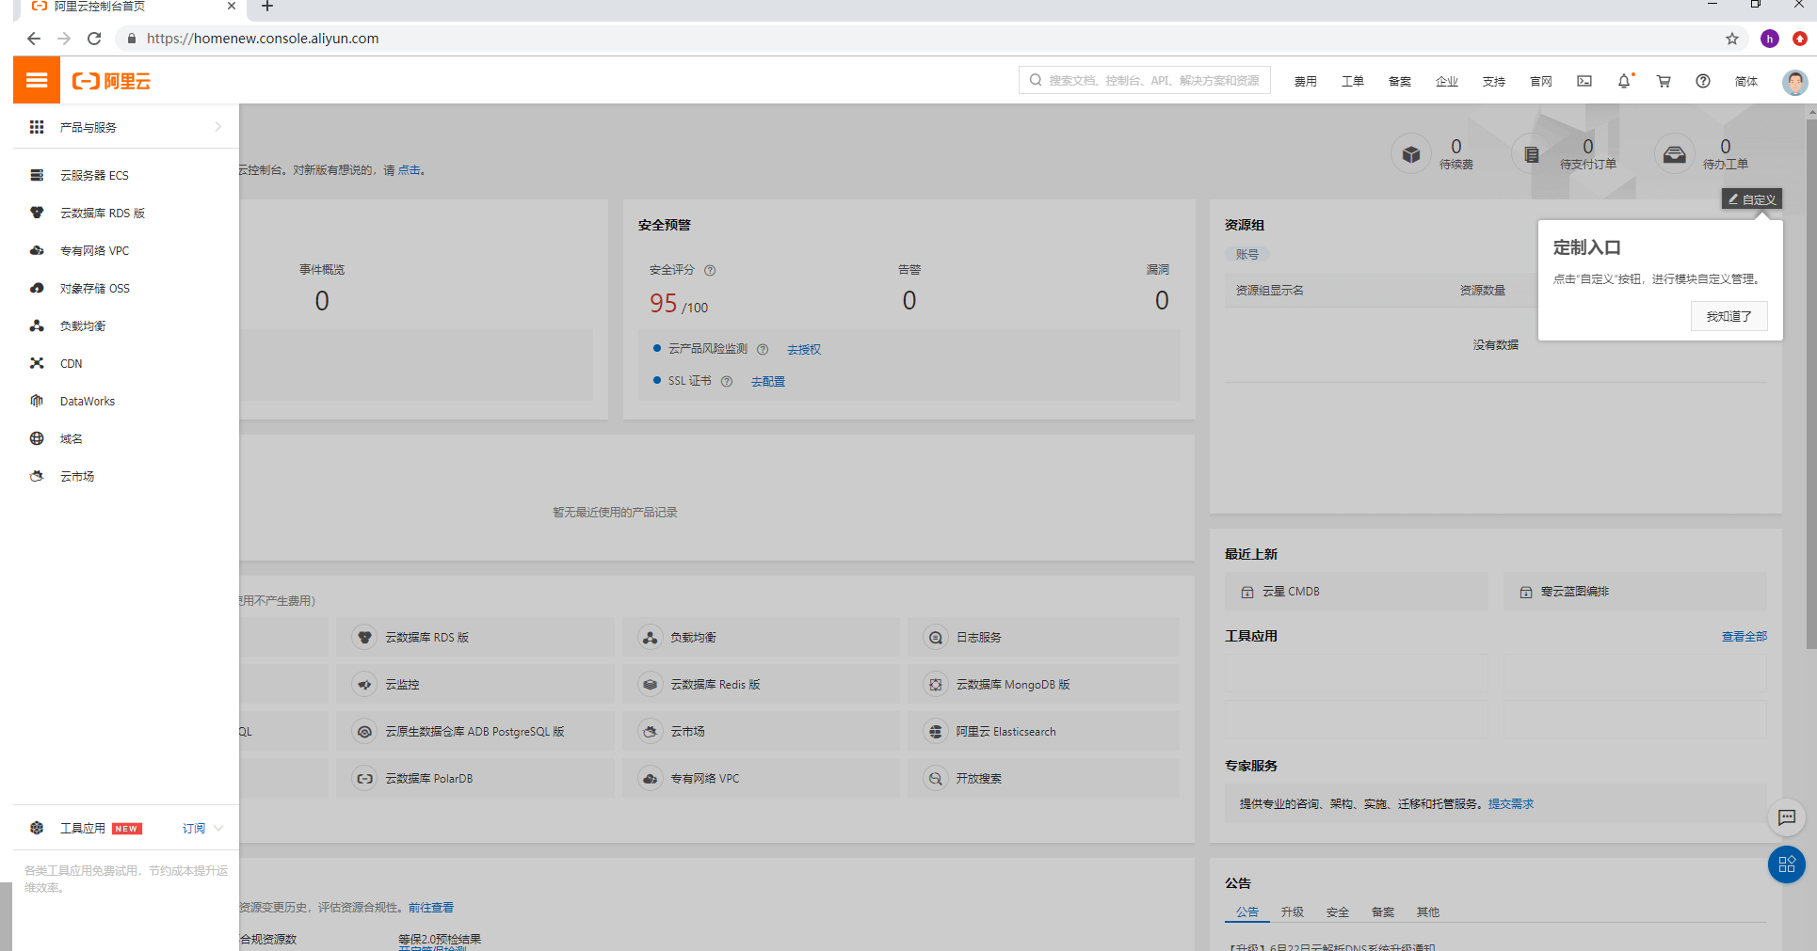Open the tools application icon in sidebar
This screenshot has height=951, width=1817.
click(x=37, y=828)
